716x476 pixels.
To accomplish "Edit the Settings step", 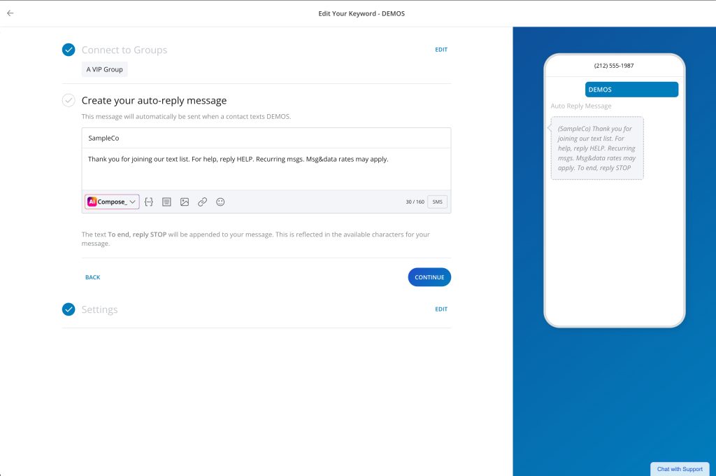I will 441,309.
